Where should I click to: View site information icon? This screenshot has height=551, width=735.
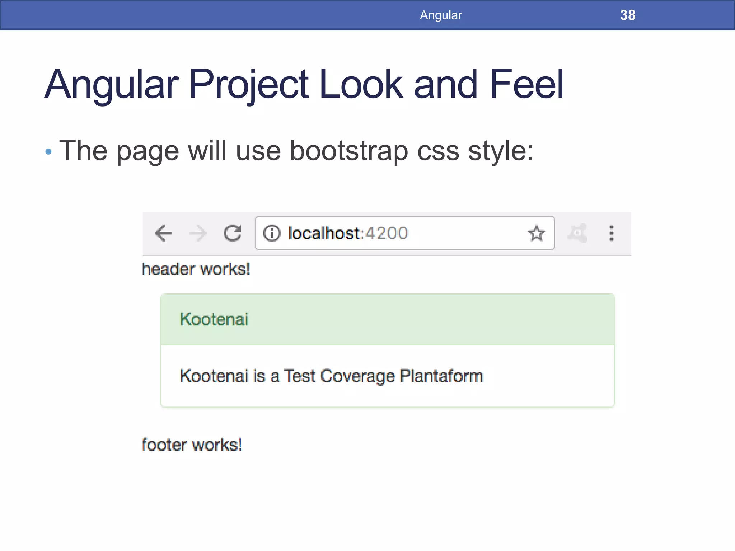(x=272, y=233)
